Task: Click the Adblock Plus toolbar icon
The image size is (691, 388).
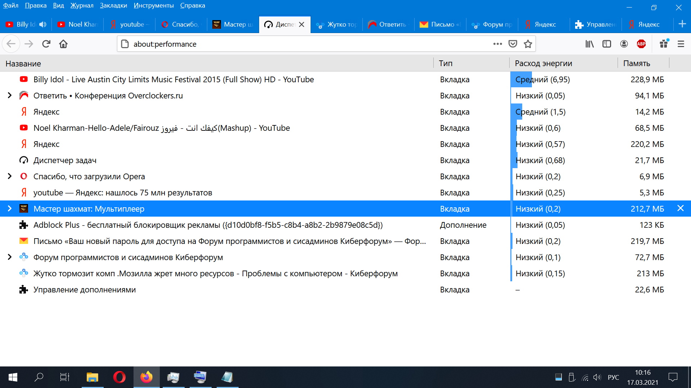Action: (641, 44)
